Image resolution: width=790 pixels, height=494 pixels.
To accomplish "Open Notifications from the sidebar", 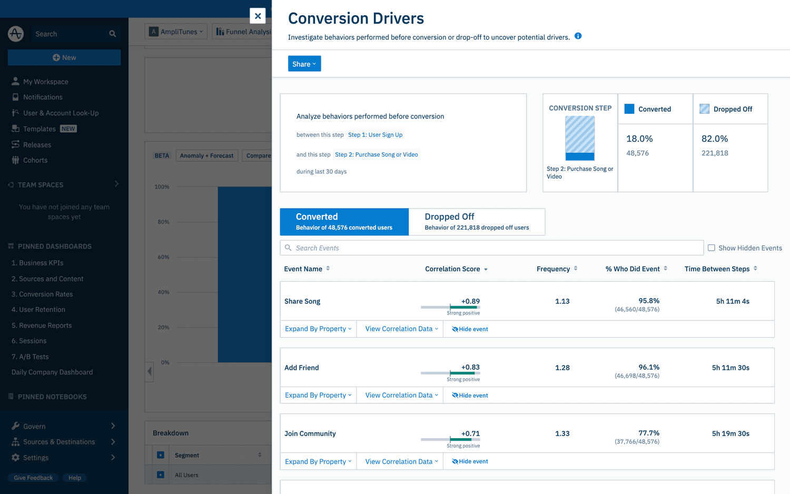I will click(42, 97).
